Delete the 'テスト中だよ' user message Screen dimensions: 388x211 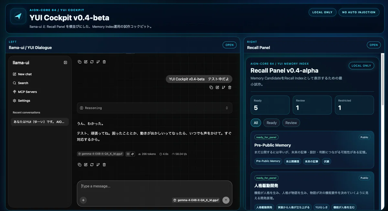pyautogui.click(x=230, y=87)
